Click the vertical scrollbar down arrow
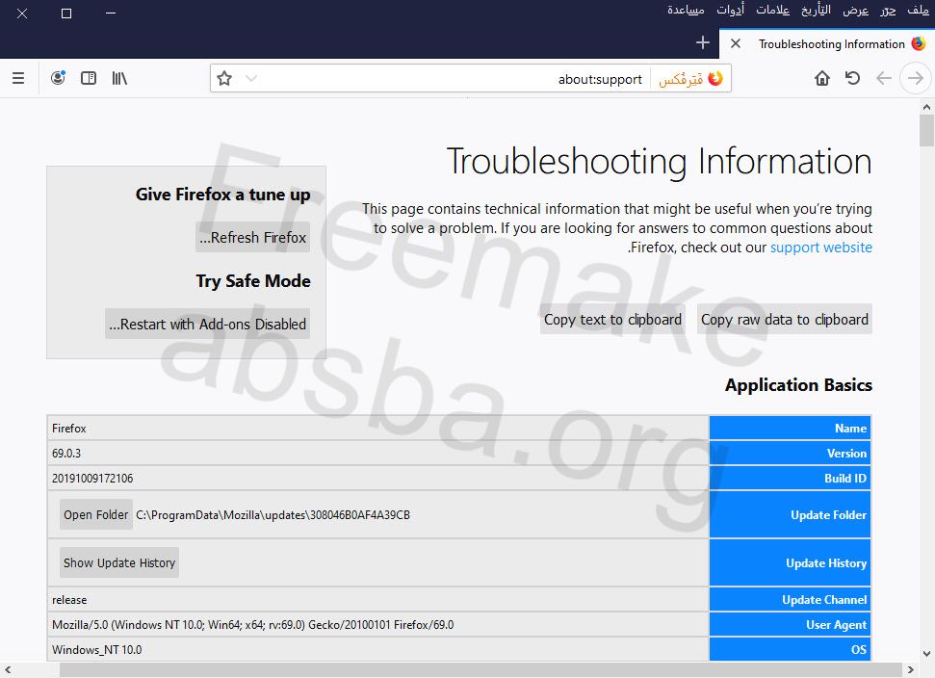The width and height of the screenshot is (935, 678). pyautogui.click(x=926, y=654)
